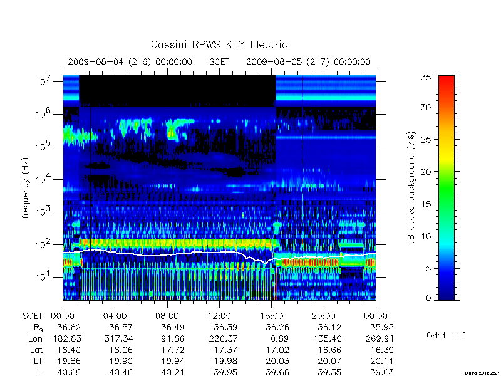Image resolution: width=501 pixels, height=376 pixels.
Task: Select L-shell value 39.35
Action: click(329, 372)
